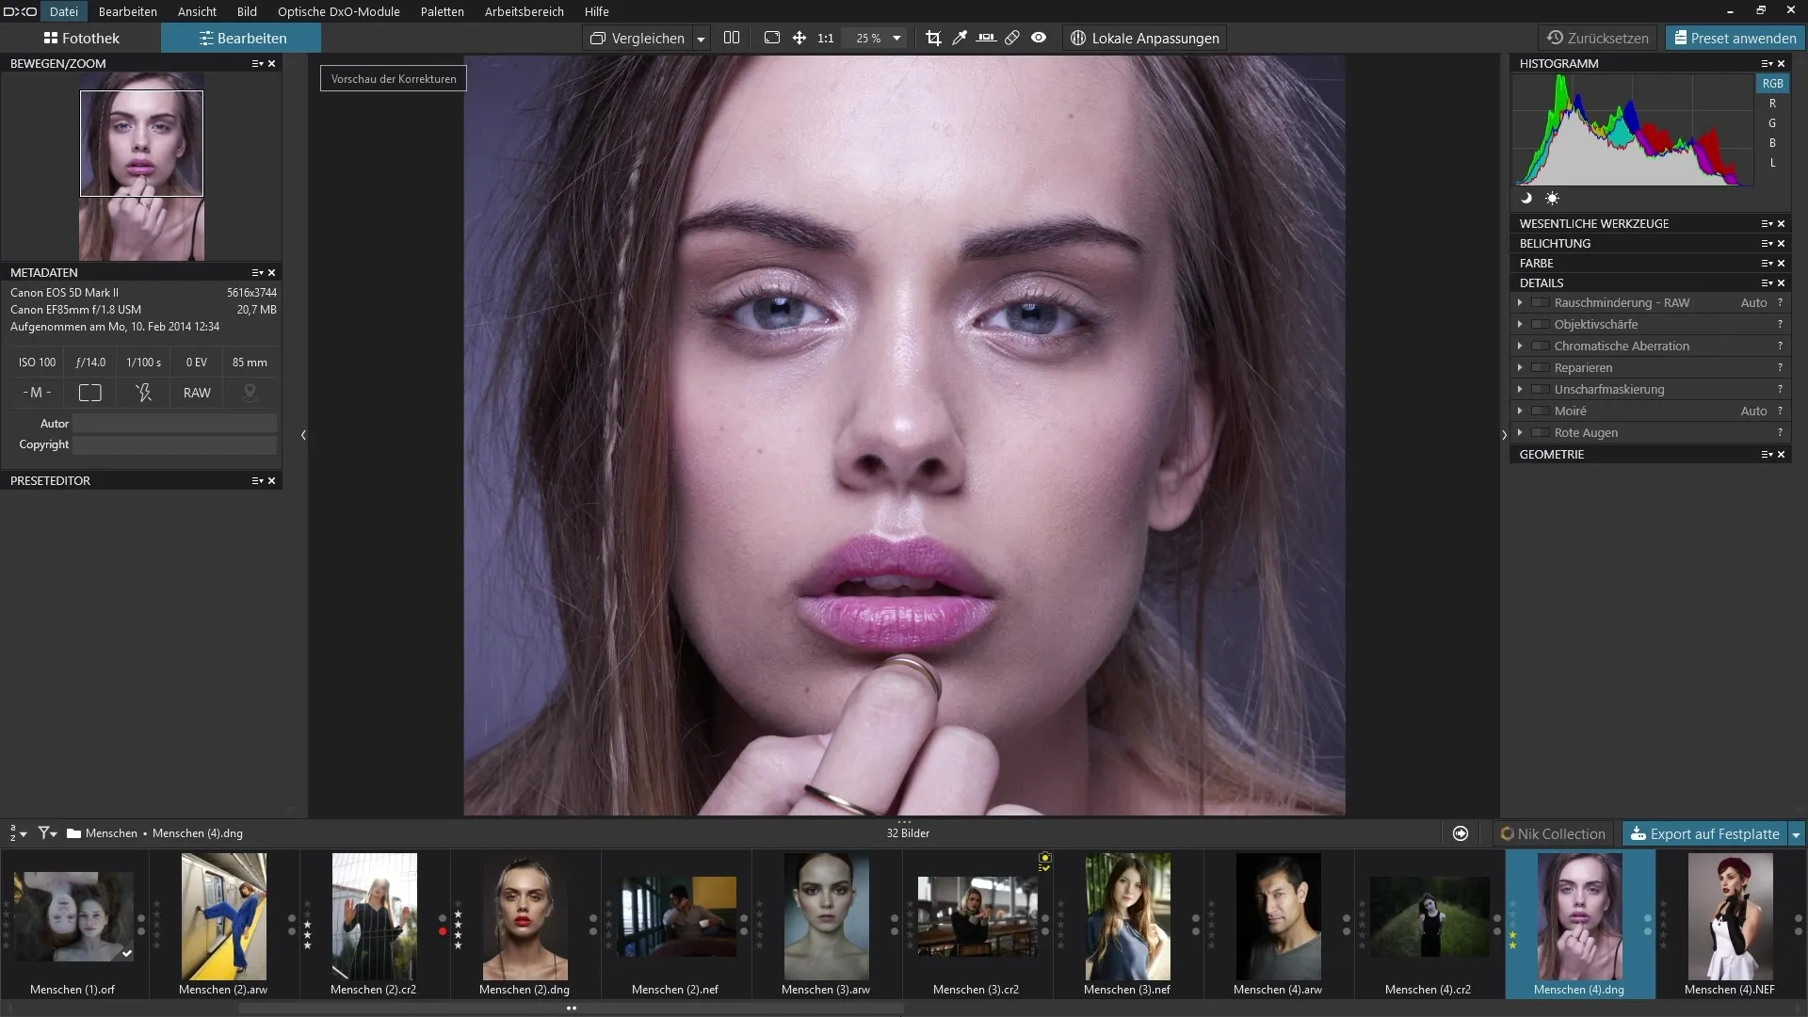Open help for Objektivschärfe
Viewport: 1808px width, 1017px height.
(x=1780, y=325)
